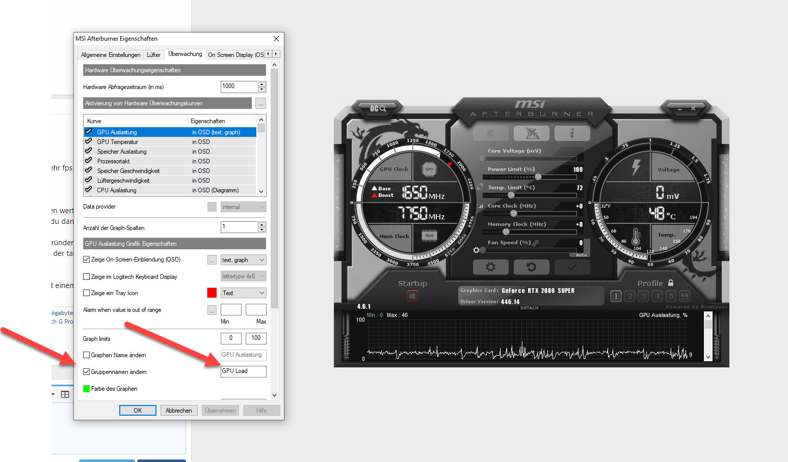Toggle the checkmark for GPU Temperatur curve
788x462 pixels.
click(x=89, y=141)
